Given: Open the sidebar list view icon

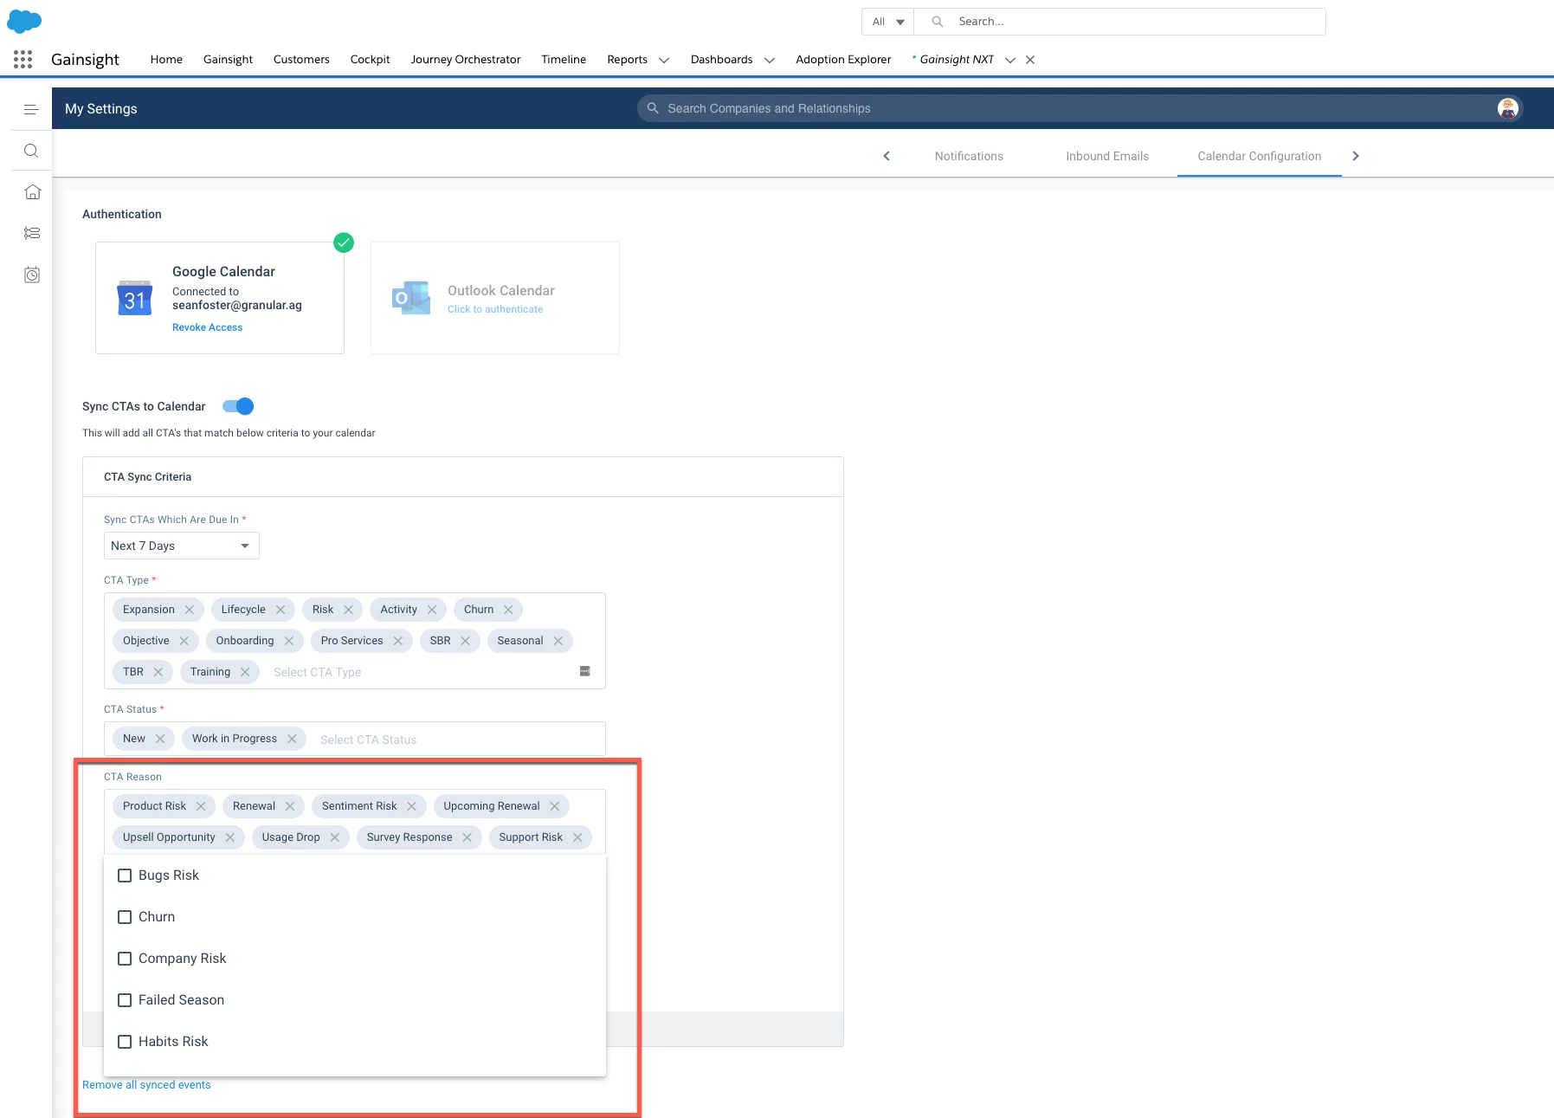Looking at the screenshot, I should point(32,233).
